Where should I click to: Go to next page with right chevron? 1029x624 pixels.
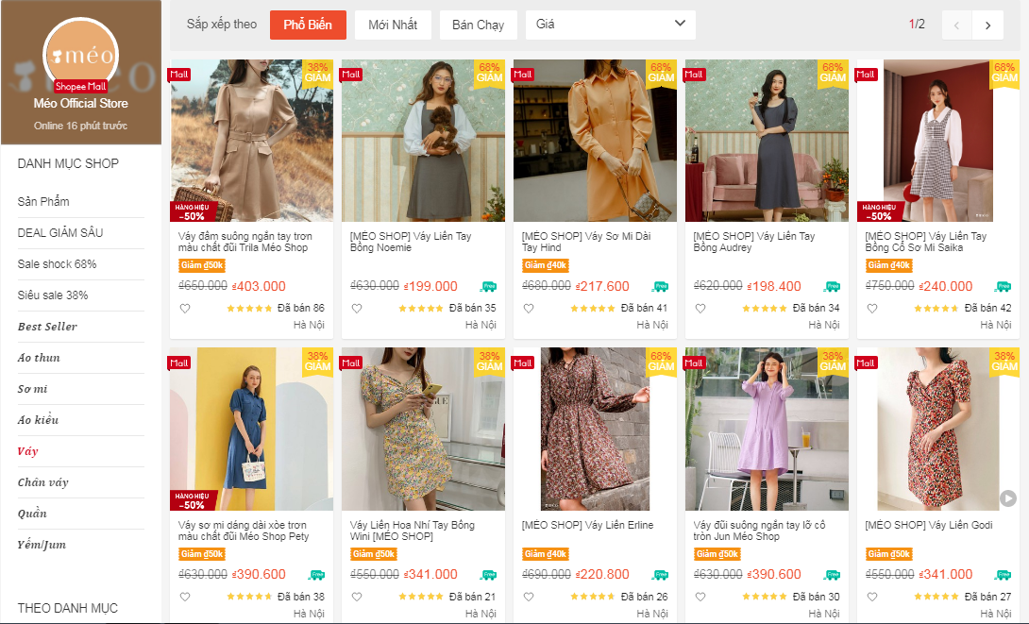click(x=987, y=25)
